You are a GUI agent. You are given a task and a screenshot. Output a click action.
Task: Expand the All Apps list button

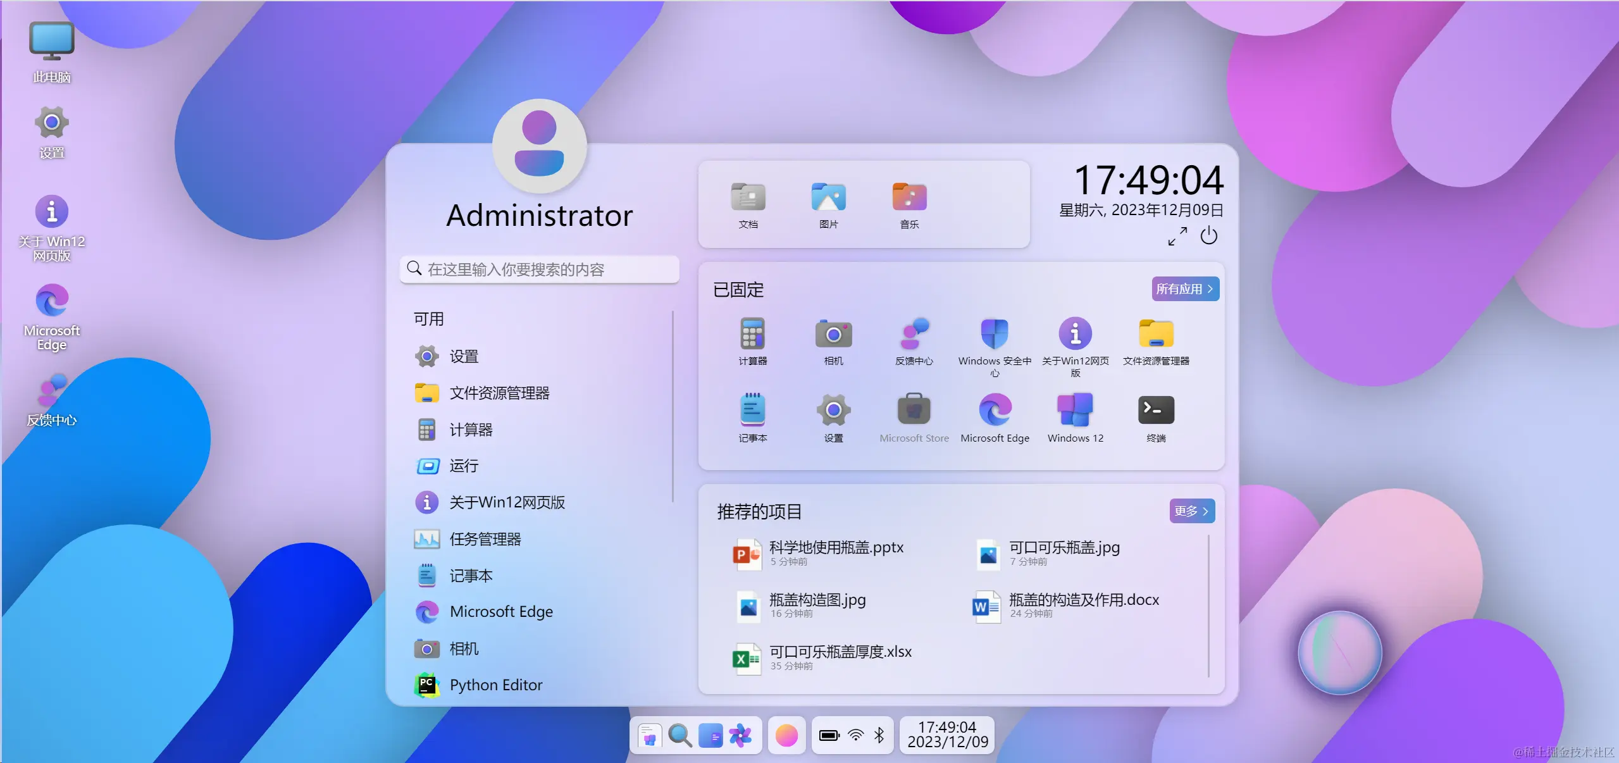click(x=1184, y=289)
